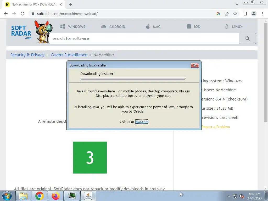Screen dimensions: 268x201
Task: Open the network tray icon
Action: (x=235, y=196)
